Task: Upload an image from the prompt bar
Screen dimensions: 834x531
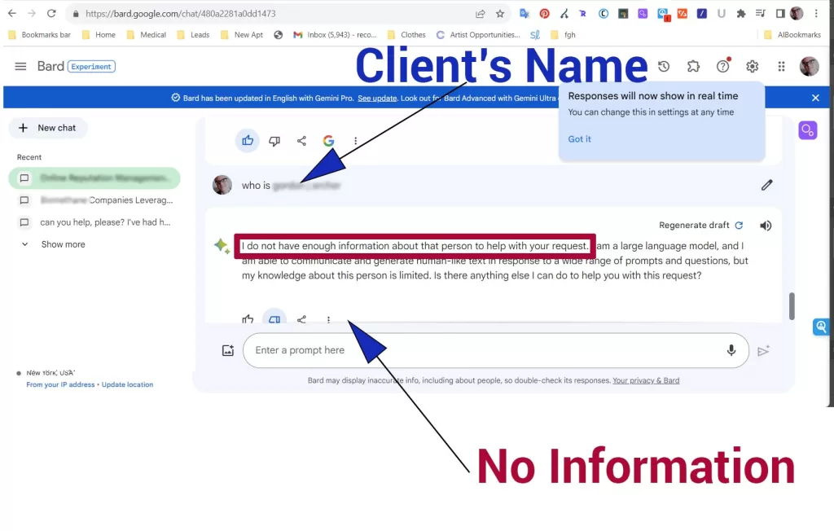Action: click(227, 350)
